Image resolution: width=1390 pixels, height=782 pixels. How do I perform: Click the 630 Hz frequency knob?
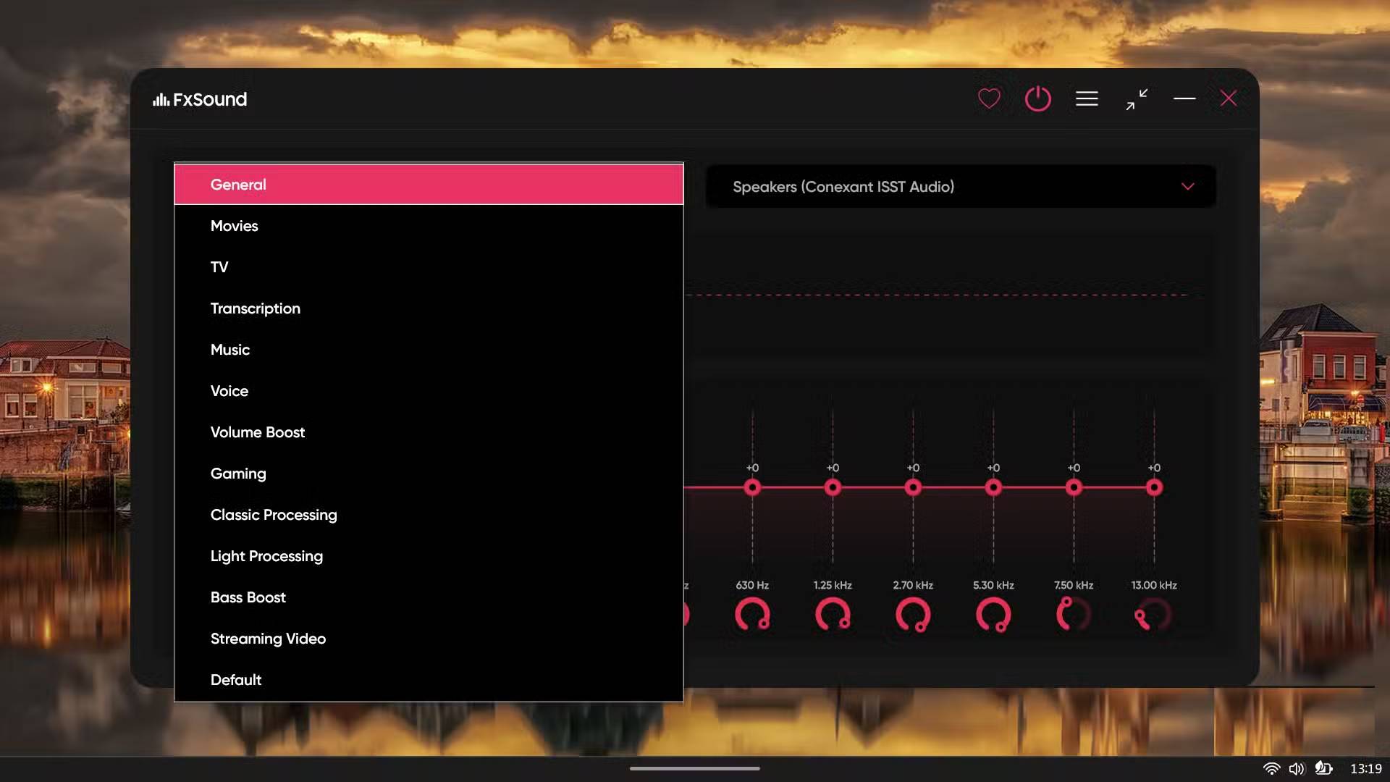point(752,615)
